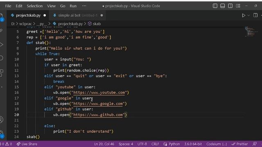The width and height of the screenshot is (262, 147).
Task: Restore down the VS Code window
Action: (255, 6)
